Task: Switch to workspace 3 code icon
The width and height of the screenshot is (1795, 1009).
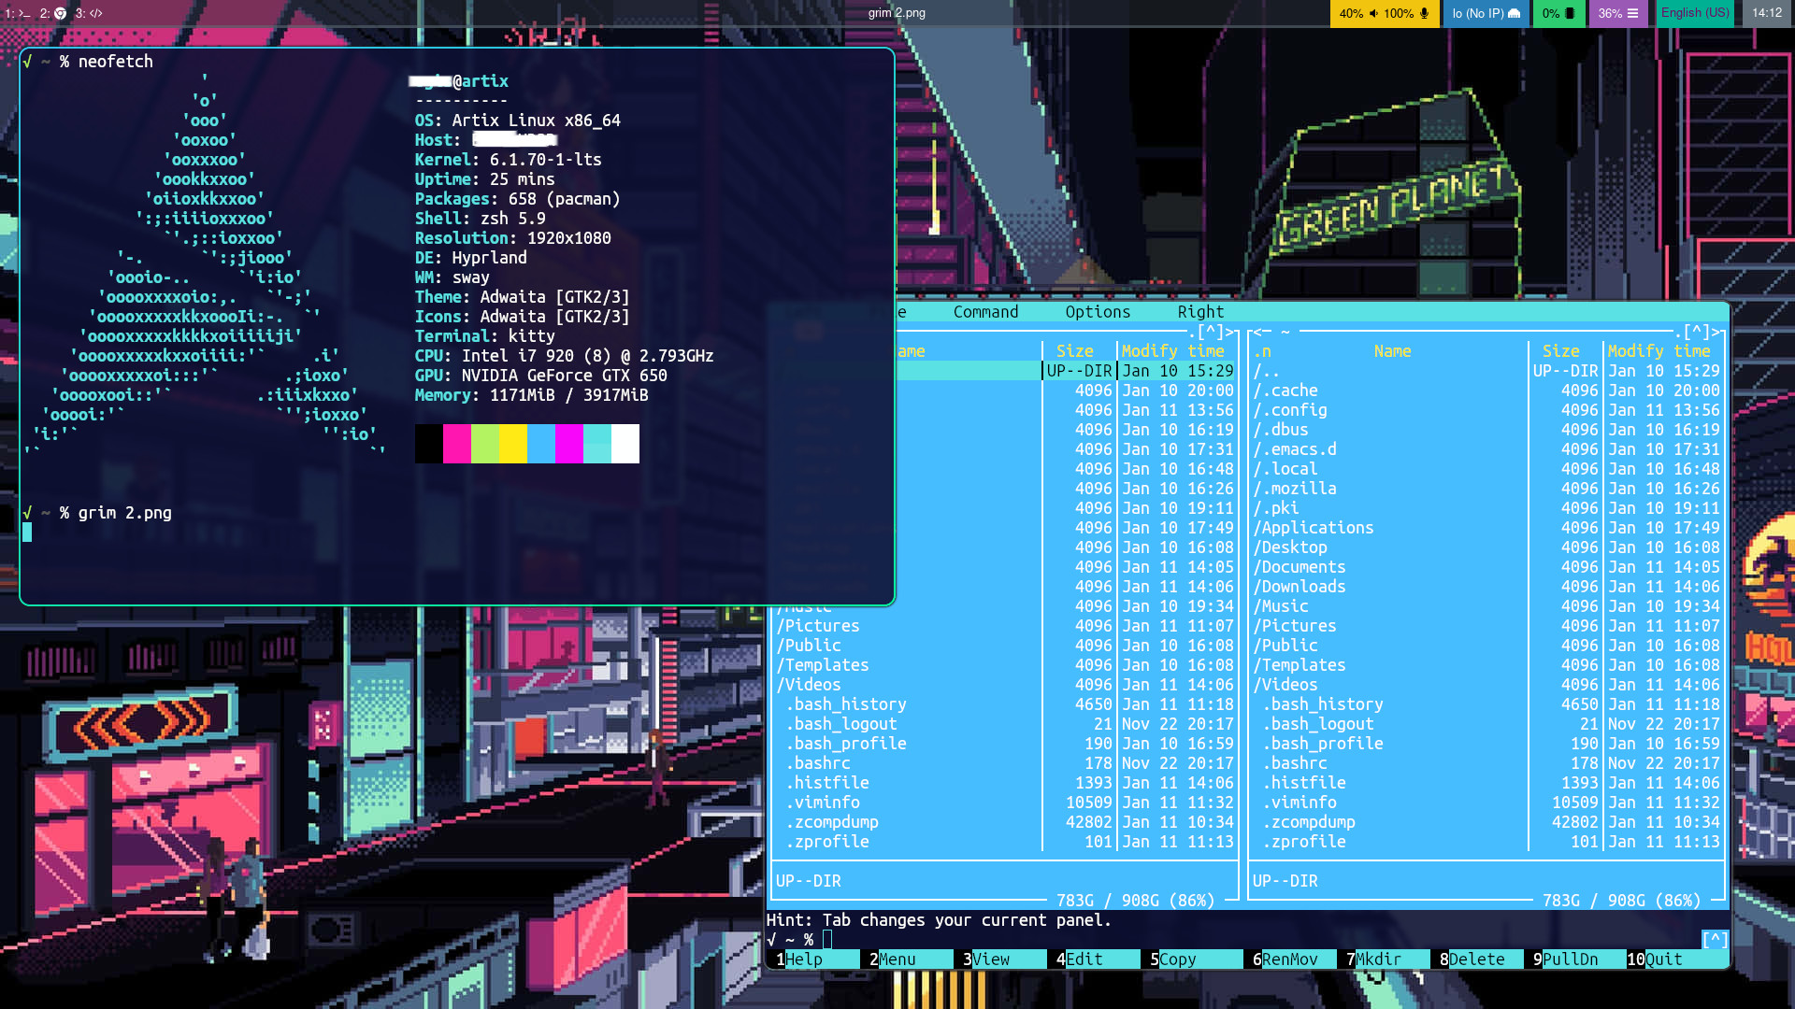Action: (x=95, y=13)
